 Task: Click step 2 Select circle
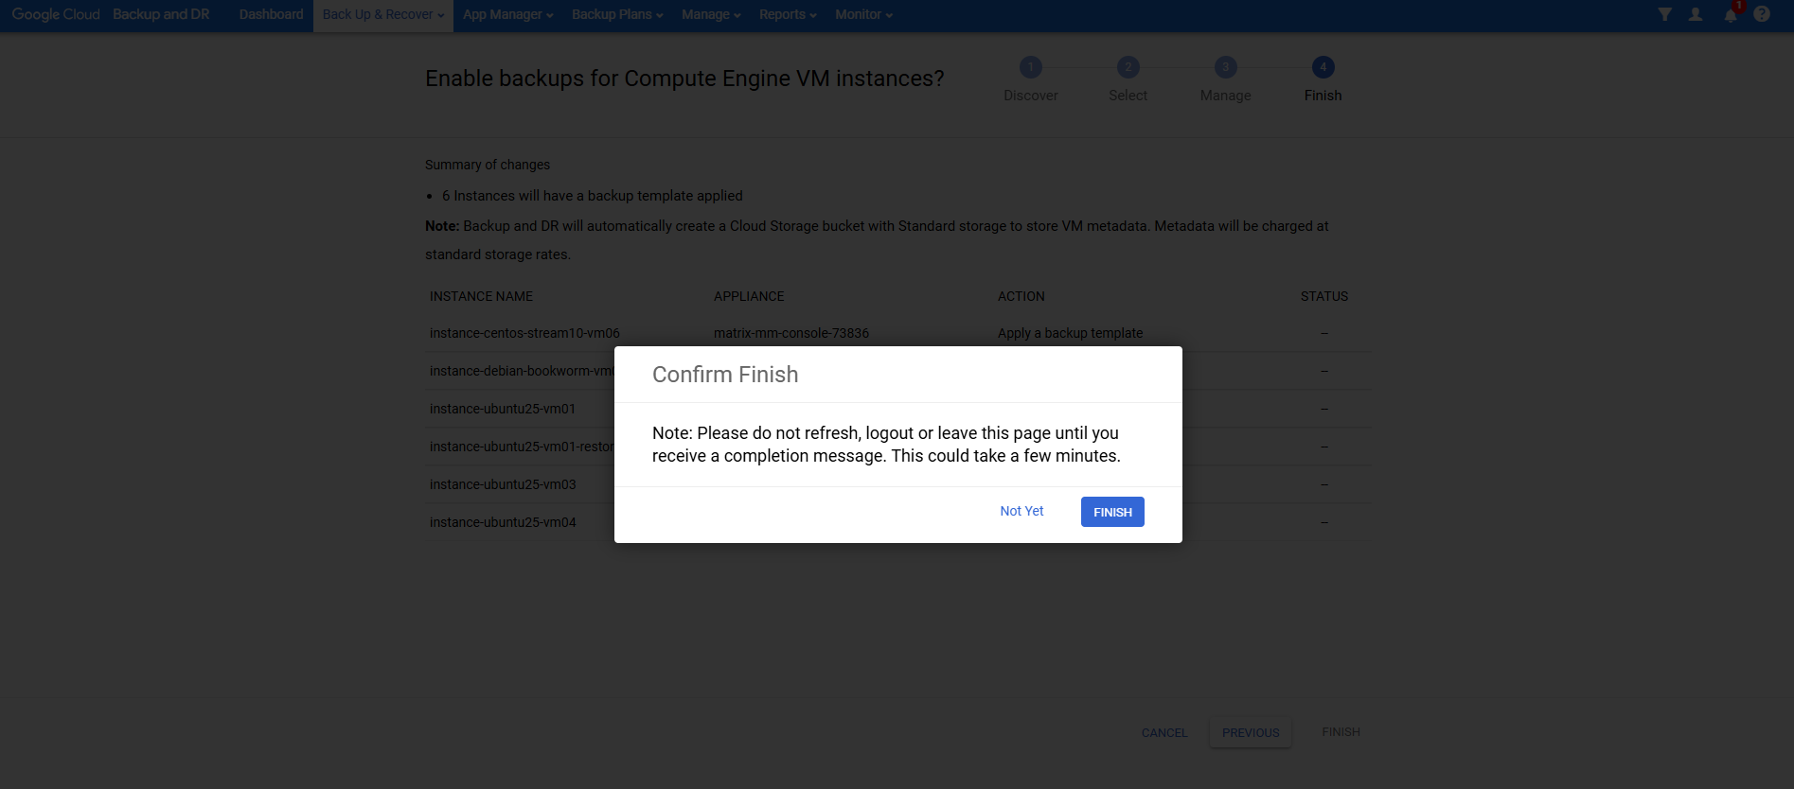pos(1128,67)
